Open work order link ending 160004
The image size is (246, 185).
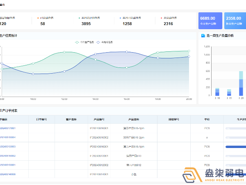[8, 137]
